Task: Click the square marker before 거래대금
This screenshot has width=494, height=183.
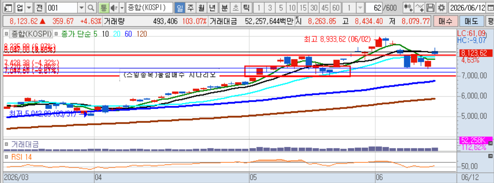Action: [x=6, y=144]
